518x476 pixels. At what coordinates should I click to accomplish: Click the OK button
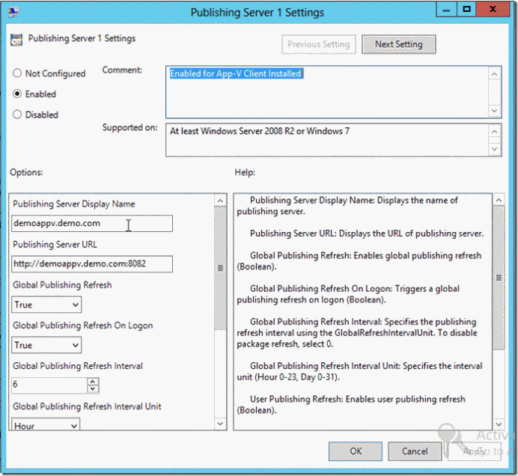(x=356, y=451)
